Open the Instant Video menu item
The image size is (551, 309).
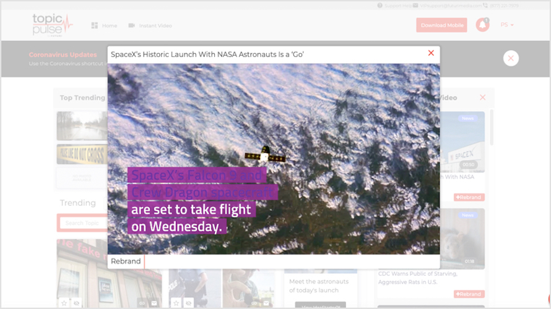click(155, 25)
